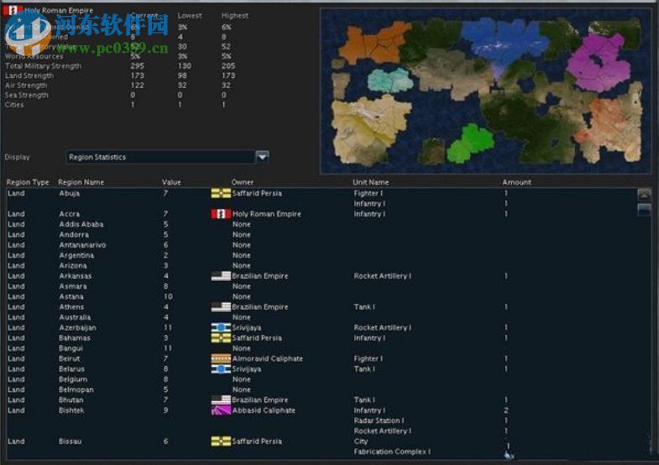Click Srivijaya flag in Azerbaijan row
The width and height of the screenshot is (659, 465).
[221, 327]
